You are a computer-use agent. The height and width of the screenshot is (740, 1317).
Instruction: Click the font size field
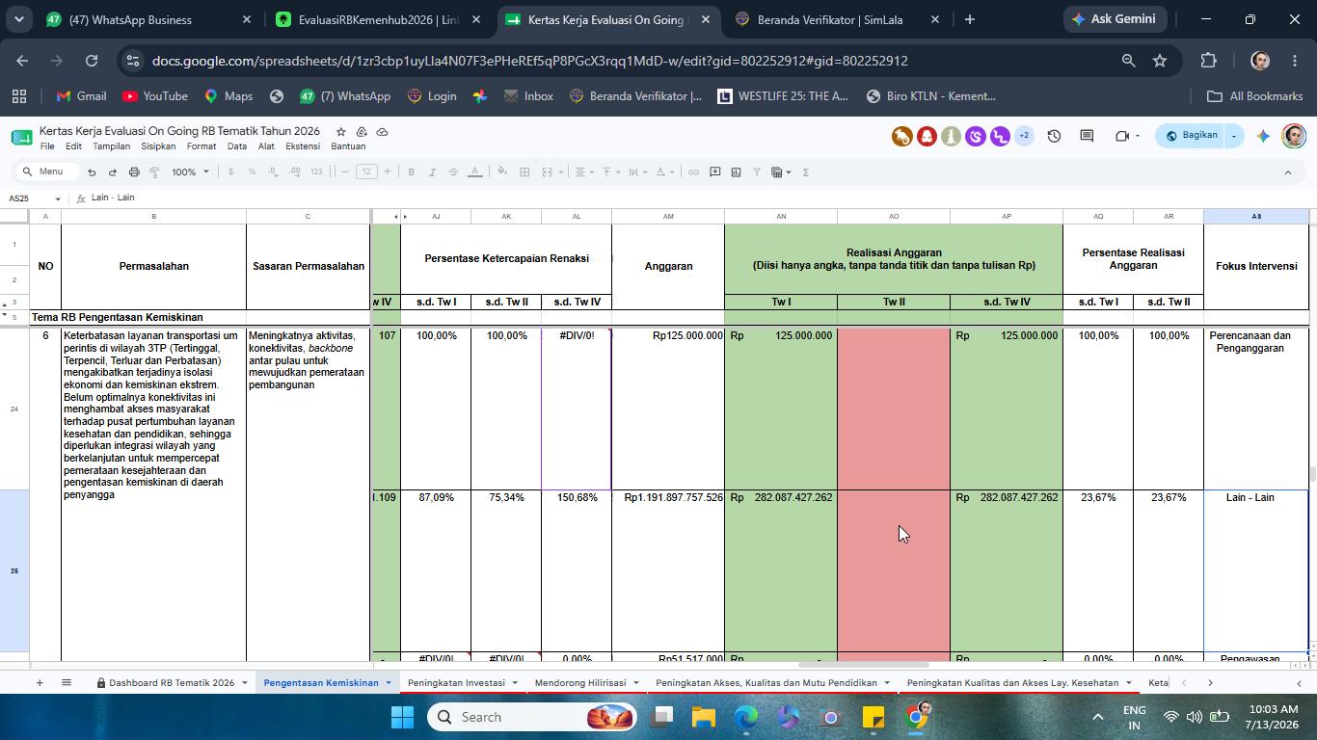point(365,172)
